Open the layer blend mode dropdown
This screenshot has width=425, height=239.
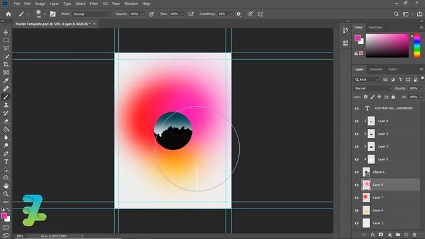[373, 88]
